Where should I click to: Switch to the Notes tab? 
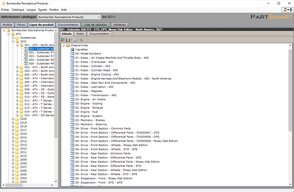81,34
